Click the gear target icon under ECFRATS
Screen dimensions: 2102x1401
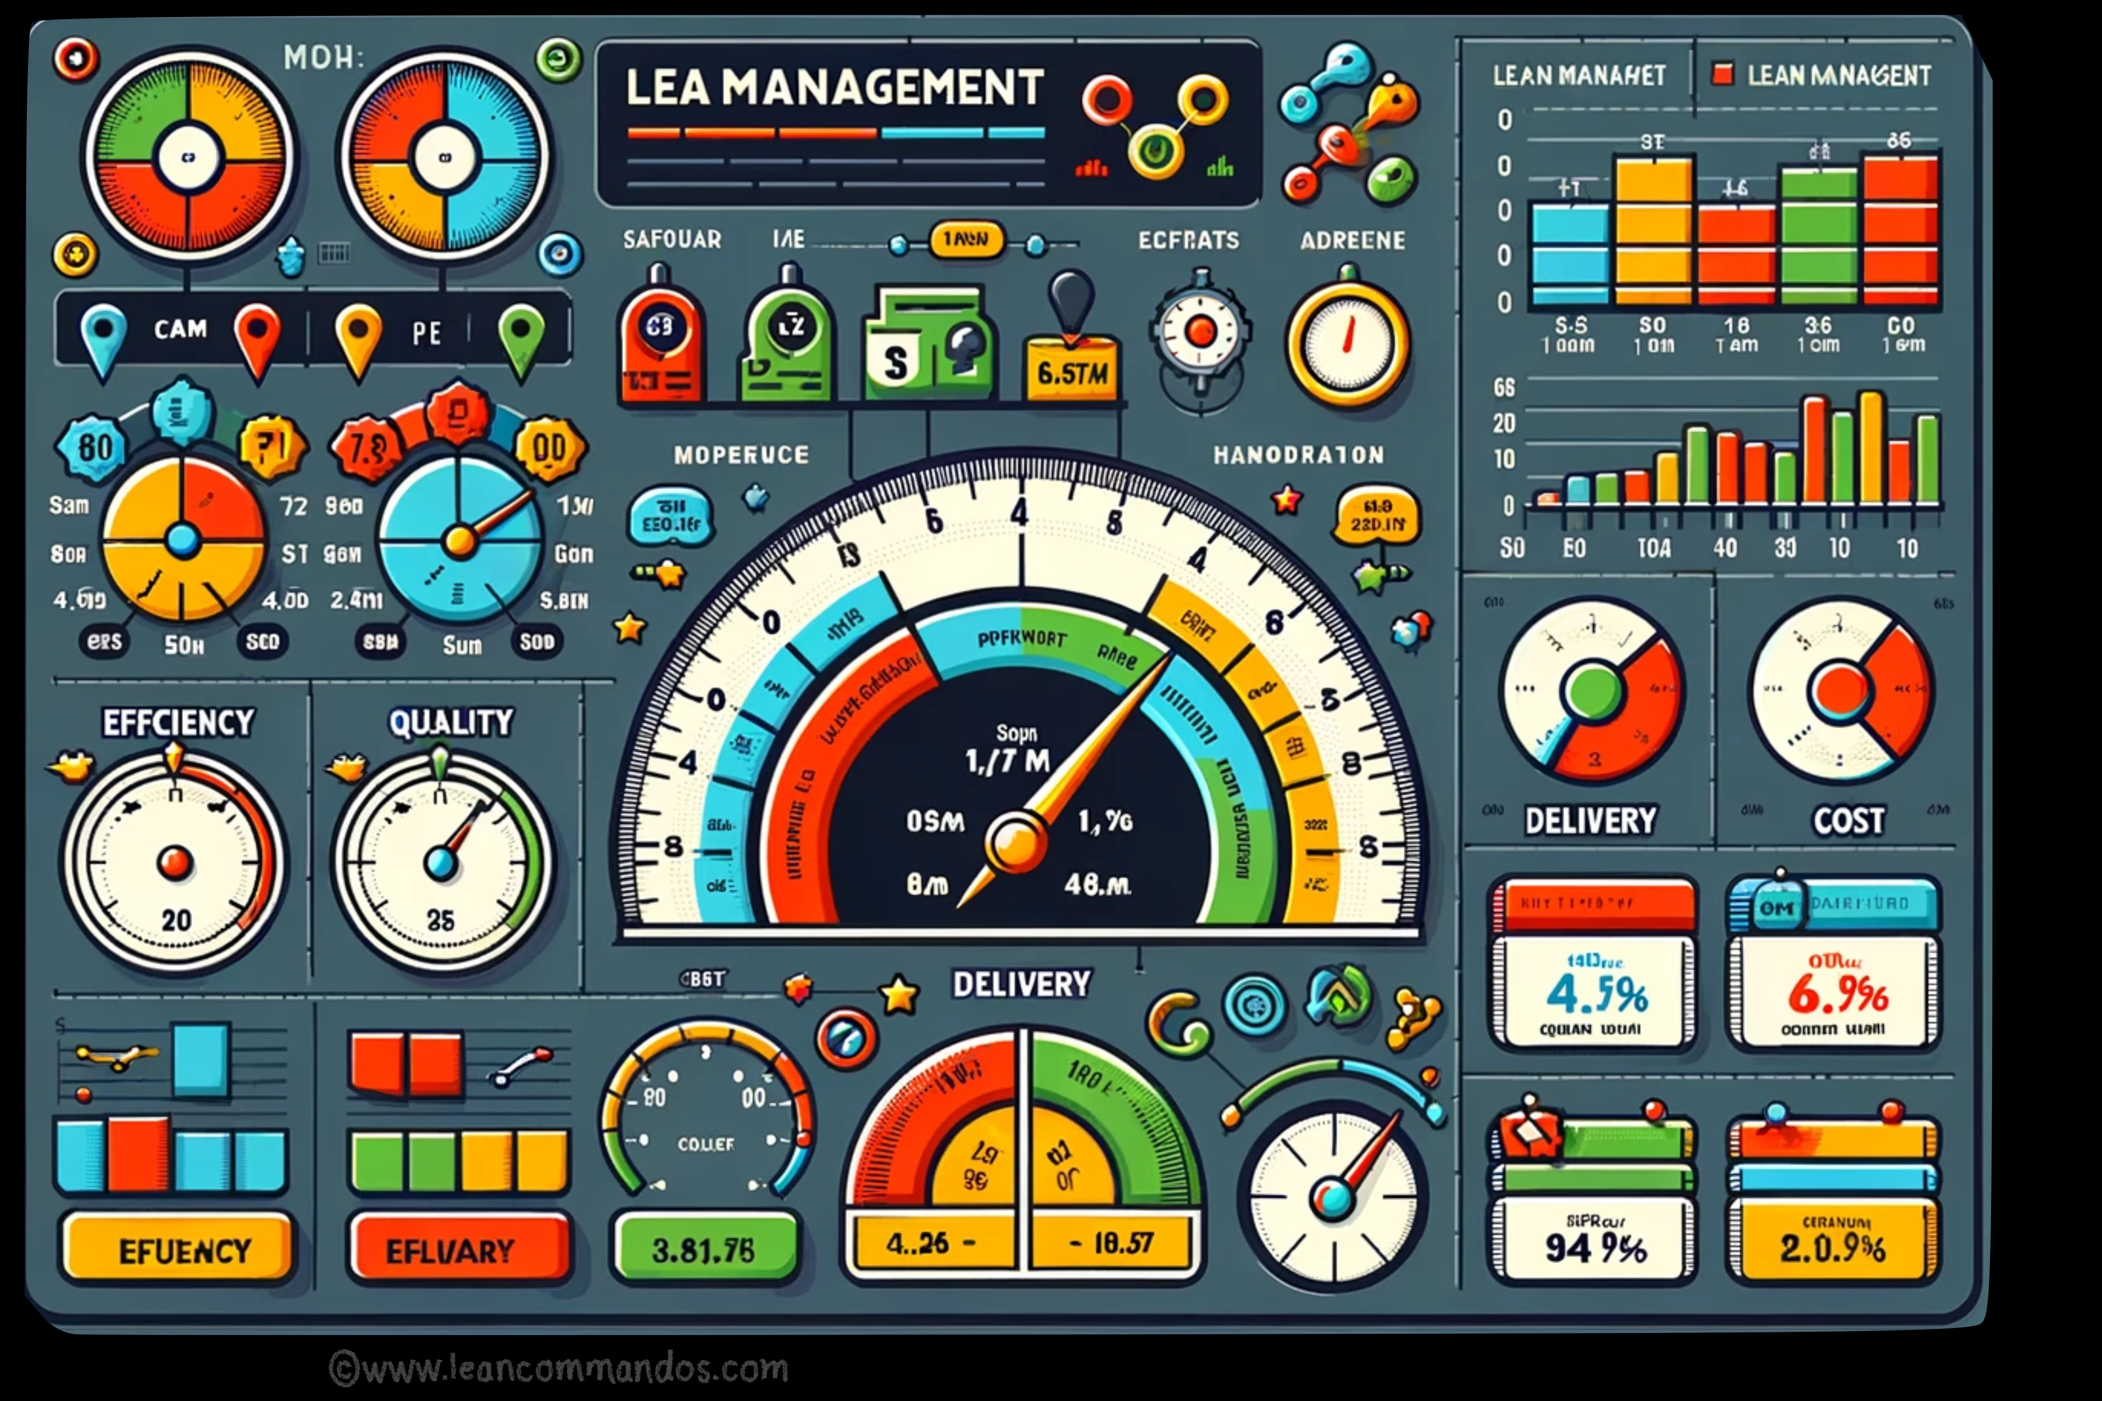[1200, 332]
